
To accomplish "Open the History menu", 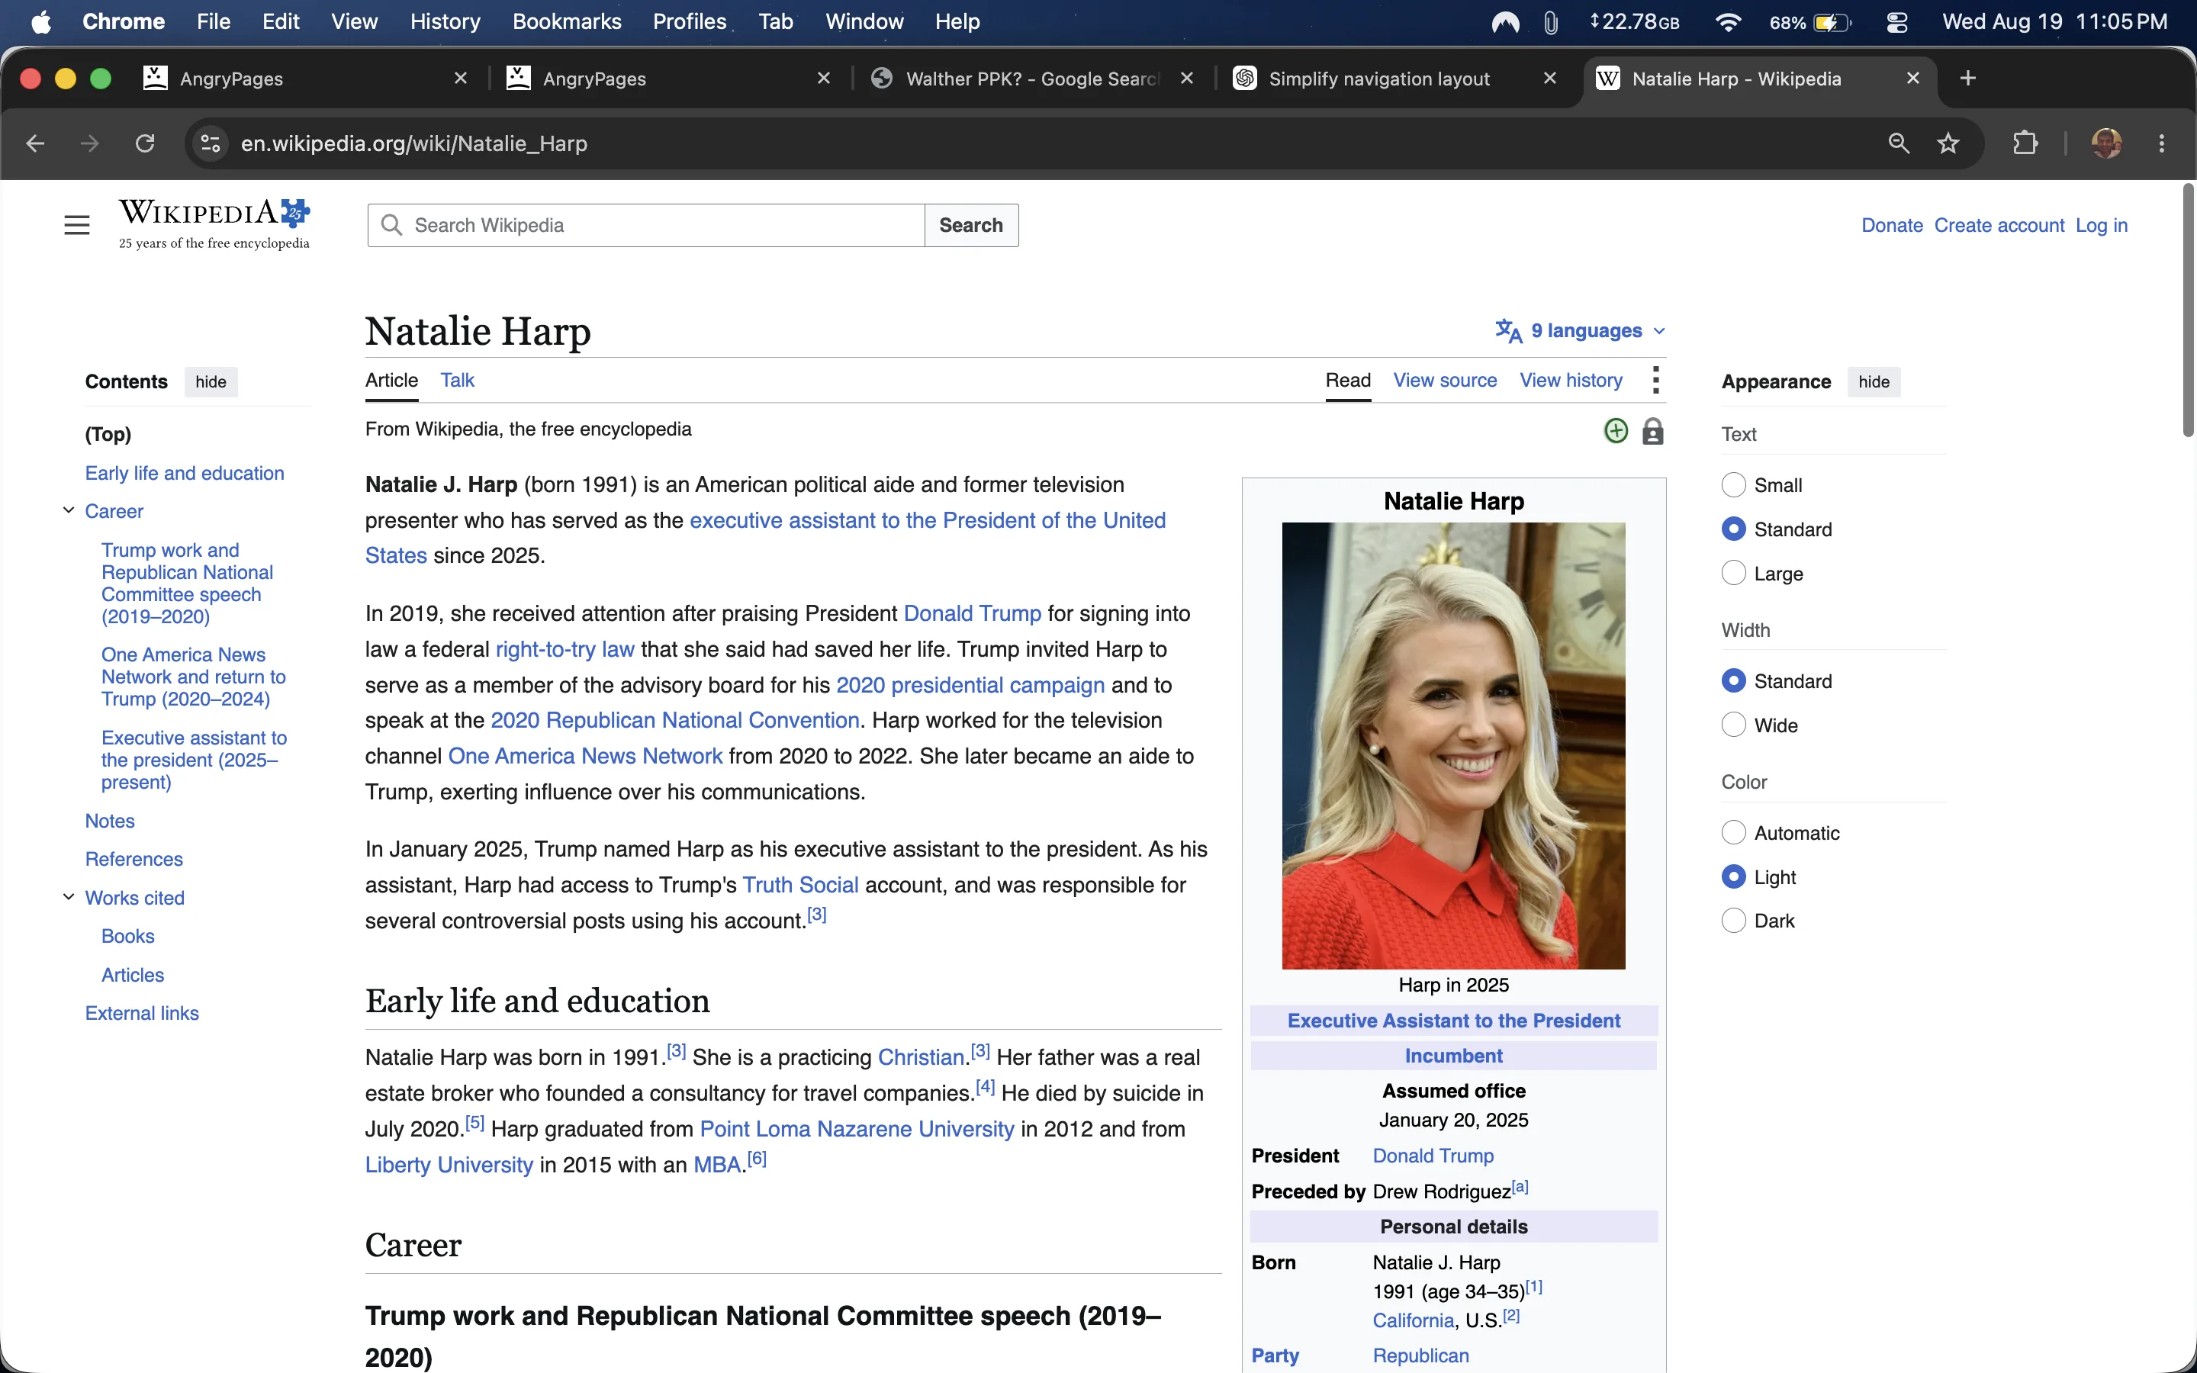I will coord(445,22).
